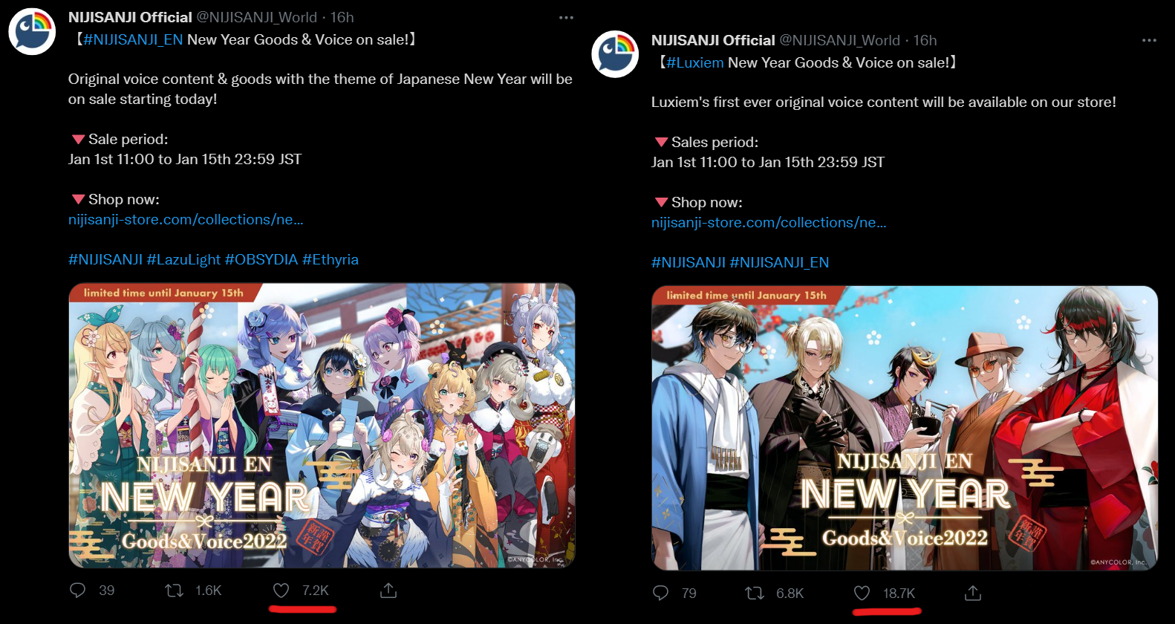Click the 79 reply count
This screenshot has height=624, width=1175.
coord(689,593)
